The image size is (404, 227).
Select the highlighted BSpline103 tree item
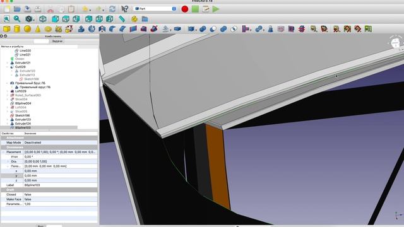23,127
